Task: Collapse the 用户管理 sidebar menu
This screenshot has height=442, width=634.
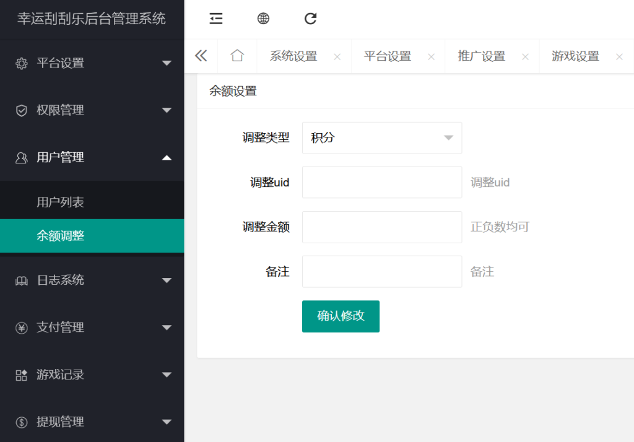Action: click(92, 157)
